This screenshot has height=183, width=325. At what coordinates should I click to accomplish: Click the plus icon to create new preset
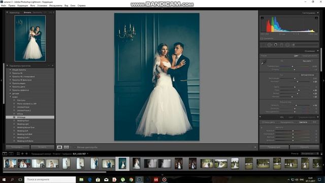(53, 66)
